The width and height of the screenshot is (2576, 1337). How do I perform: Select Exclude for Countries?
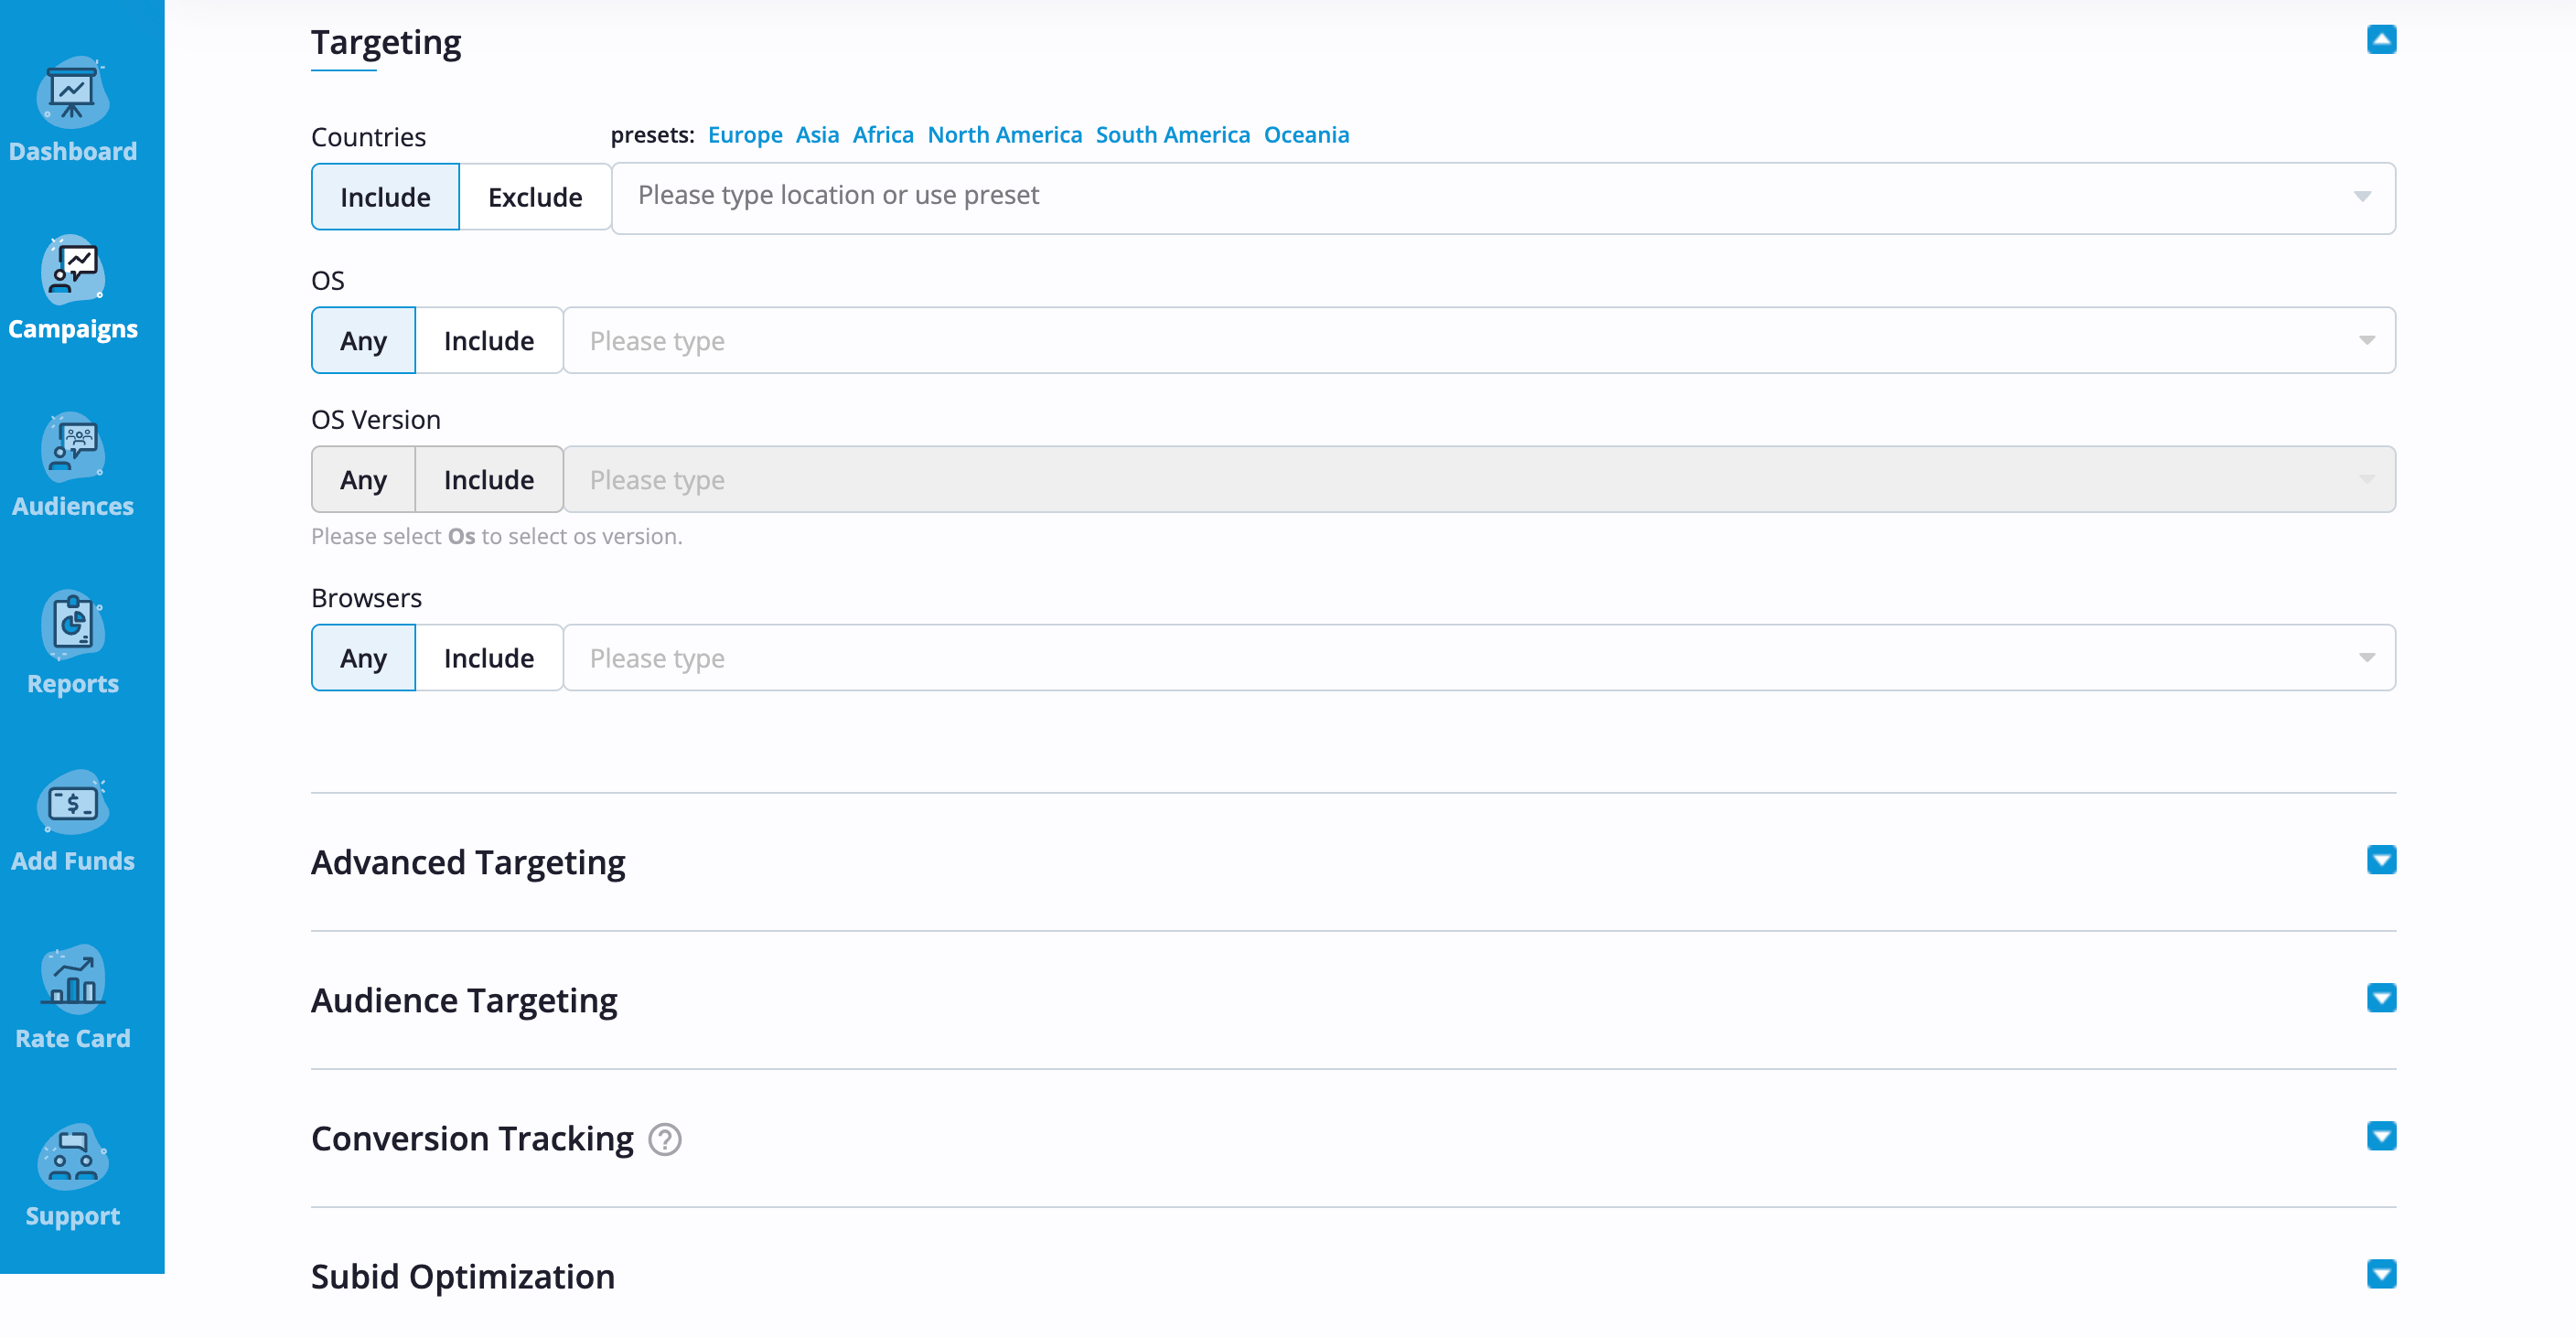pos(535,197)
